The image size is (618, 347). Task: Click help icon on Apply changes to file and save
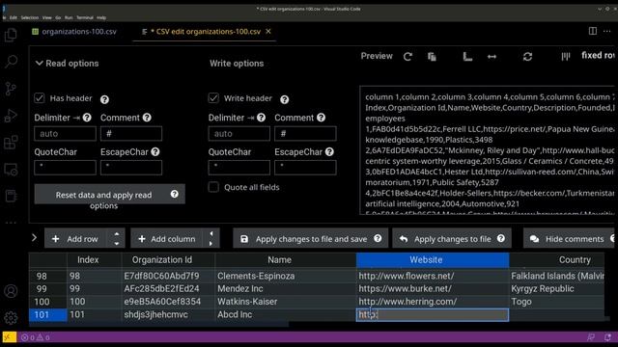click(x=378, y=238)
